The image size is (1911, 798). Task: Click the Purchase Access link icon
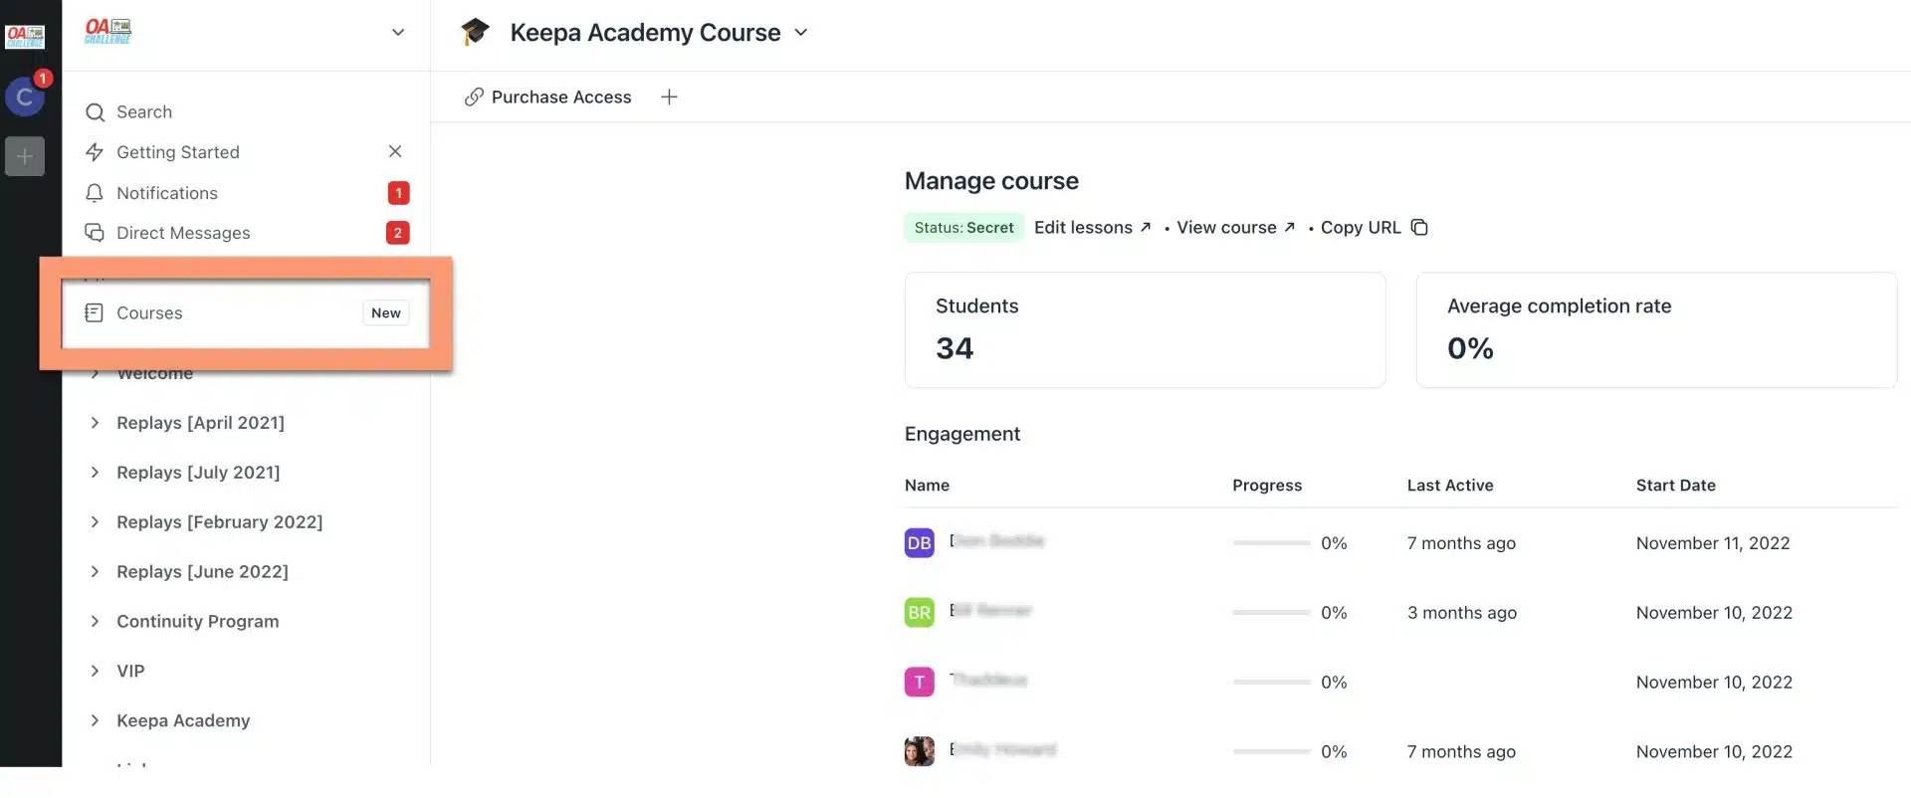[474, 98]
